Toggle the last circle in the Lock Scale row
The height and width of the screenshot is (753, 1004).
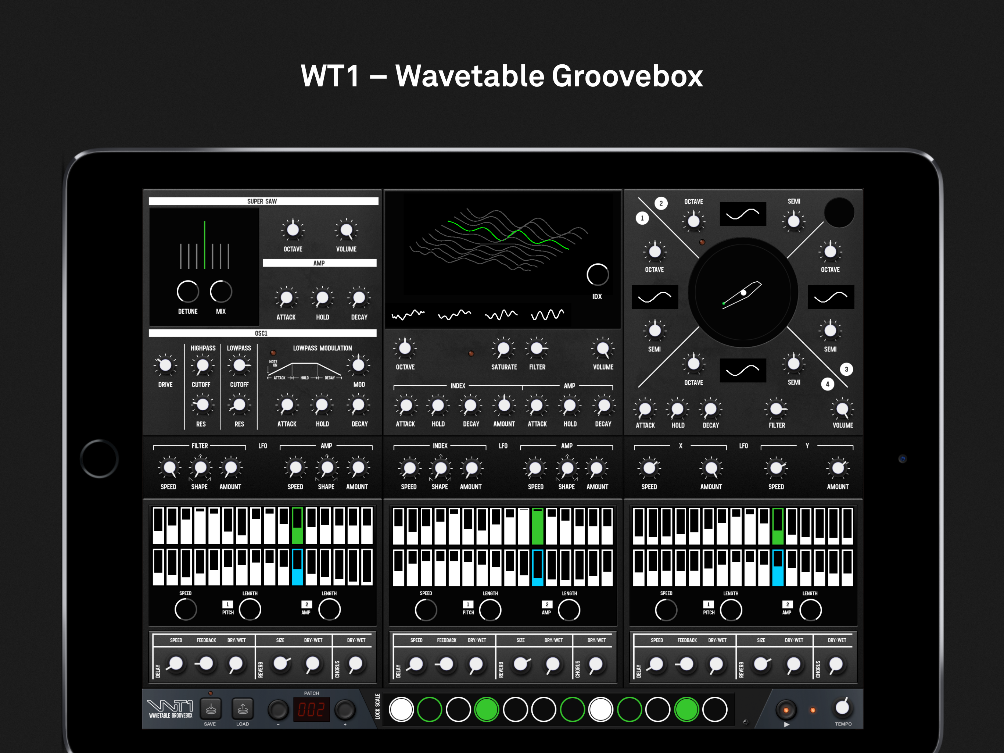[715, 709]
